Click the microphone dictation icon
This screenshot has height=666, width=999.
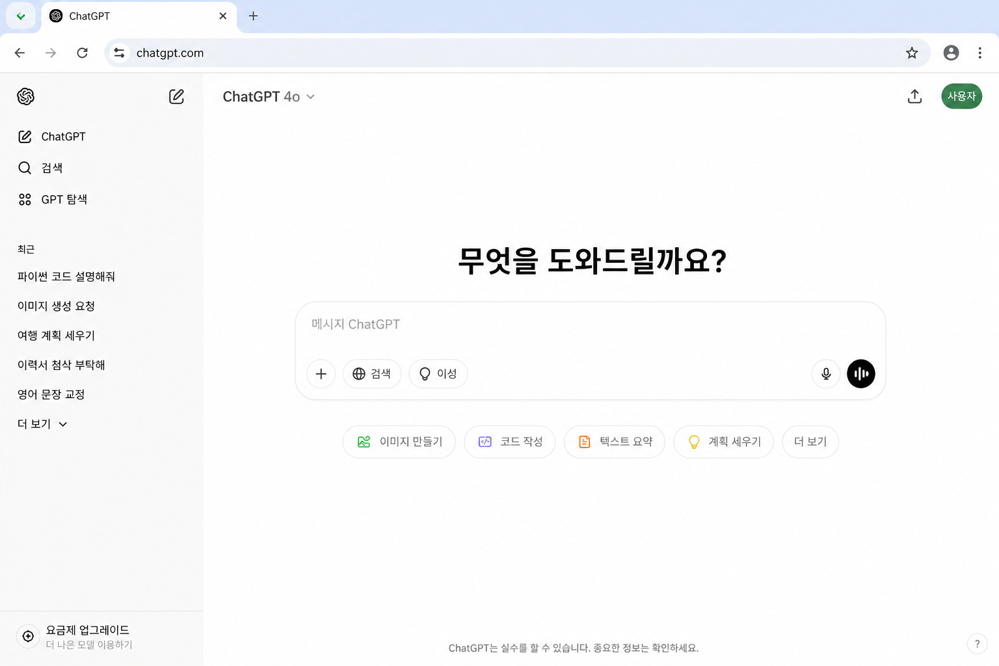point(826,374)
